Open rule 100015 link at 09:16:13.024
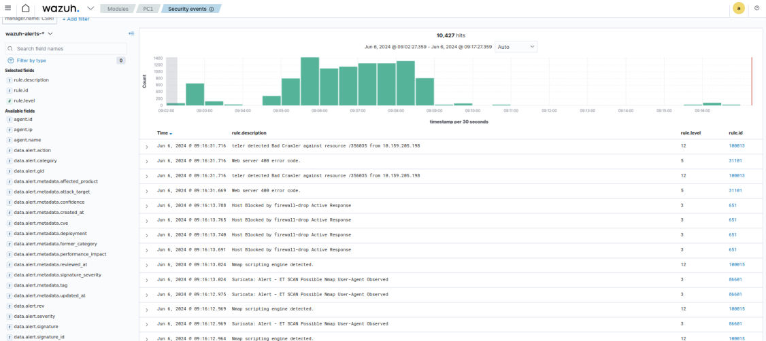Viewport: 766px width, 341px height. pos(736,264)
